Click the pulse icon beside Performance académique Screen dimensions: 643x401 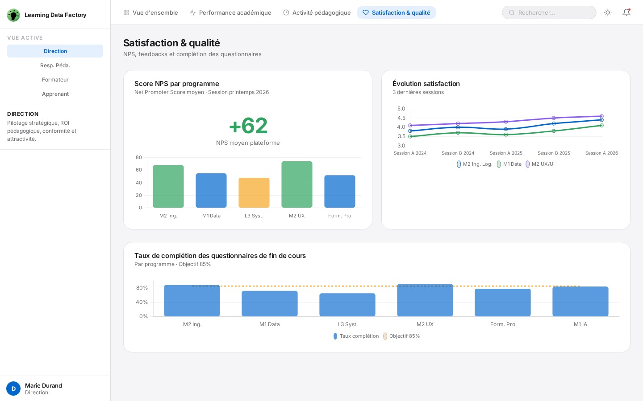pyautogui.click(x=193, y=12)
